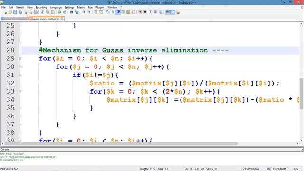Start macro recording with red dot icon
The image size is (304, 171).
(x=140, y=12)
